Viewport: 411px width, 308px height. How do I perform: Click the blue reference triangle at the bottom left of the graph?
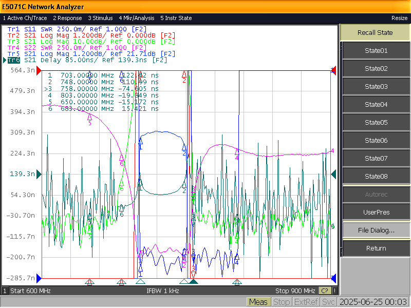pos(39,278)
